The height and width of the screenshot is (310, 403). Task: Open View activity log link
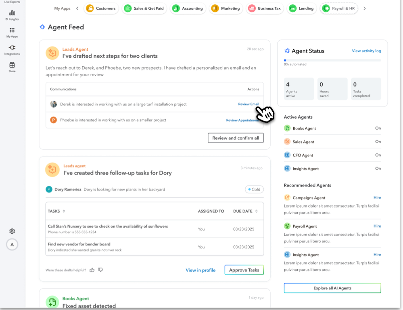(x=366, y=51)
